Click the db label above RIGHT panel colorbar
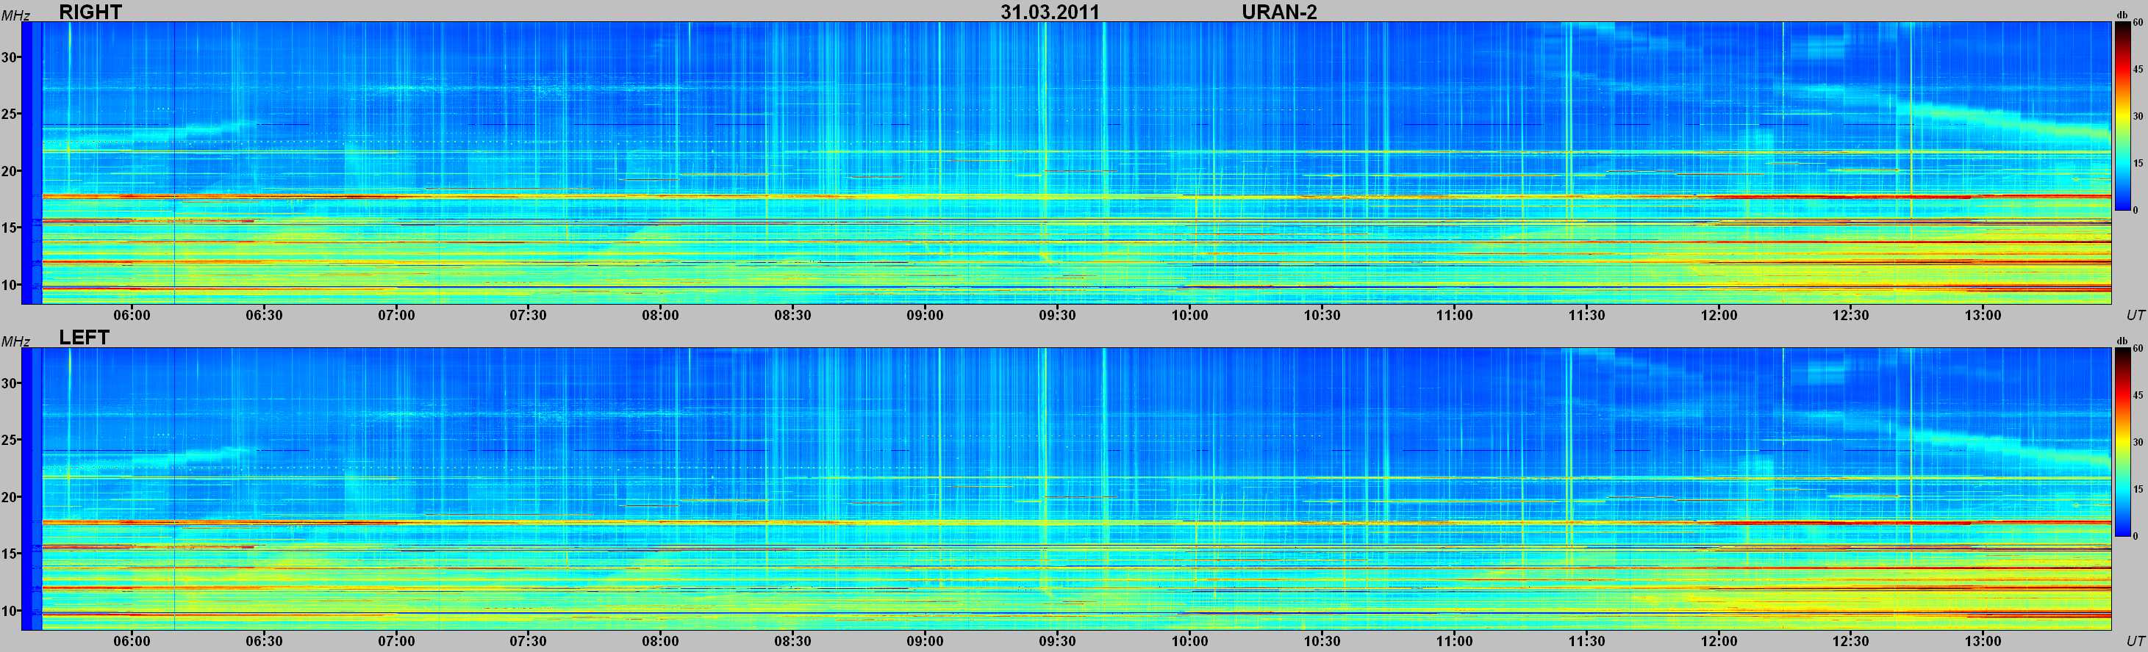Viewport: 2148px width, 652px height. click(x=2122, y=15)
